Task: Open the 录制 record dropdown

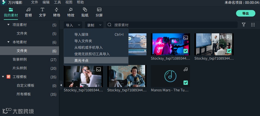Action: coord(94,25)
